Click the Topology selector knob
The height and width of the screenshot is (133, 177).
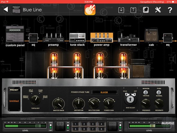coord(35,100)
